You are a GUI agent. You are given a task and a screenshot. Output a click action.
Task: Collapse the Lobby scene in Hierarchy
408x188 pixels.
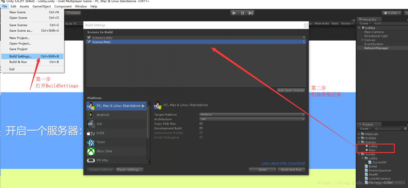tap(359, 28)
